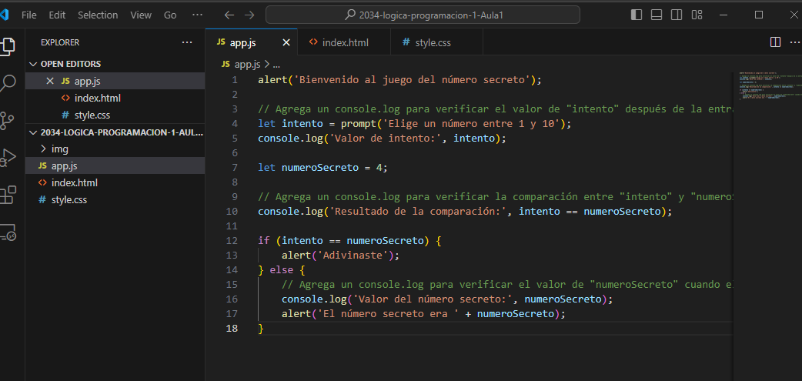802x381 pixels.
Task: Open the Edit menu
Action: (57, 15)
